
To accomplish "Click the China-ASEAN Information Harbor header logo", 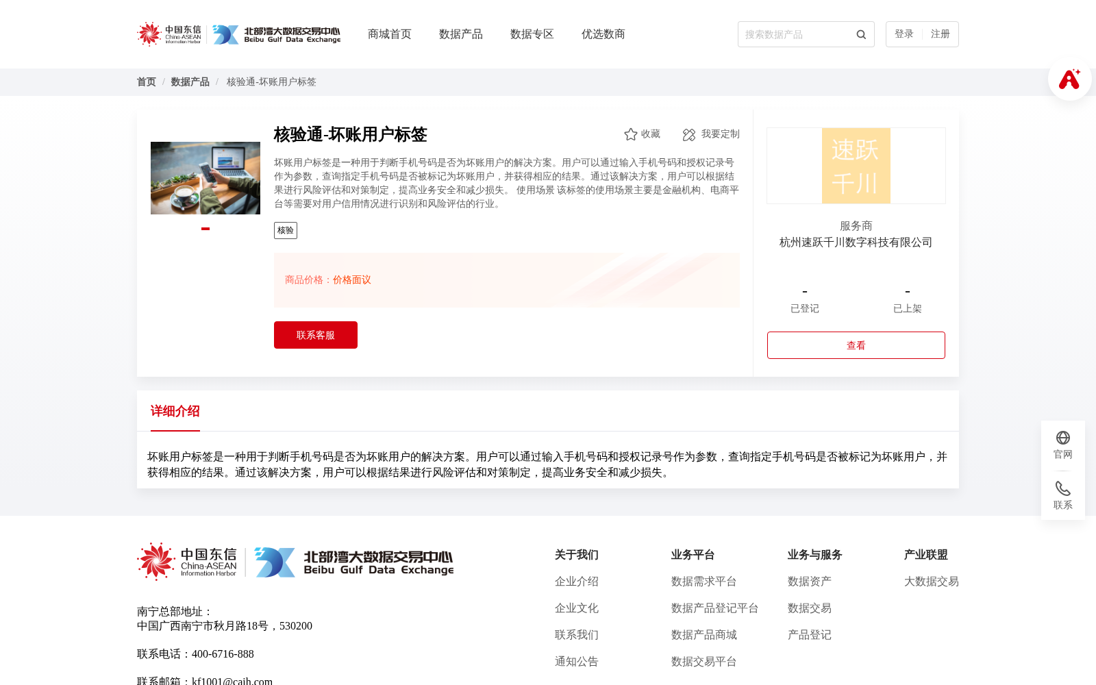I will (169, 34).
